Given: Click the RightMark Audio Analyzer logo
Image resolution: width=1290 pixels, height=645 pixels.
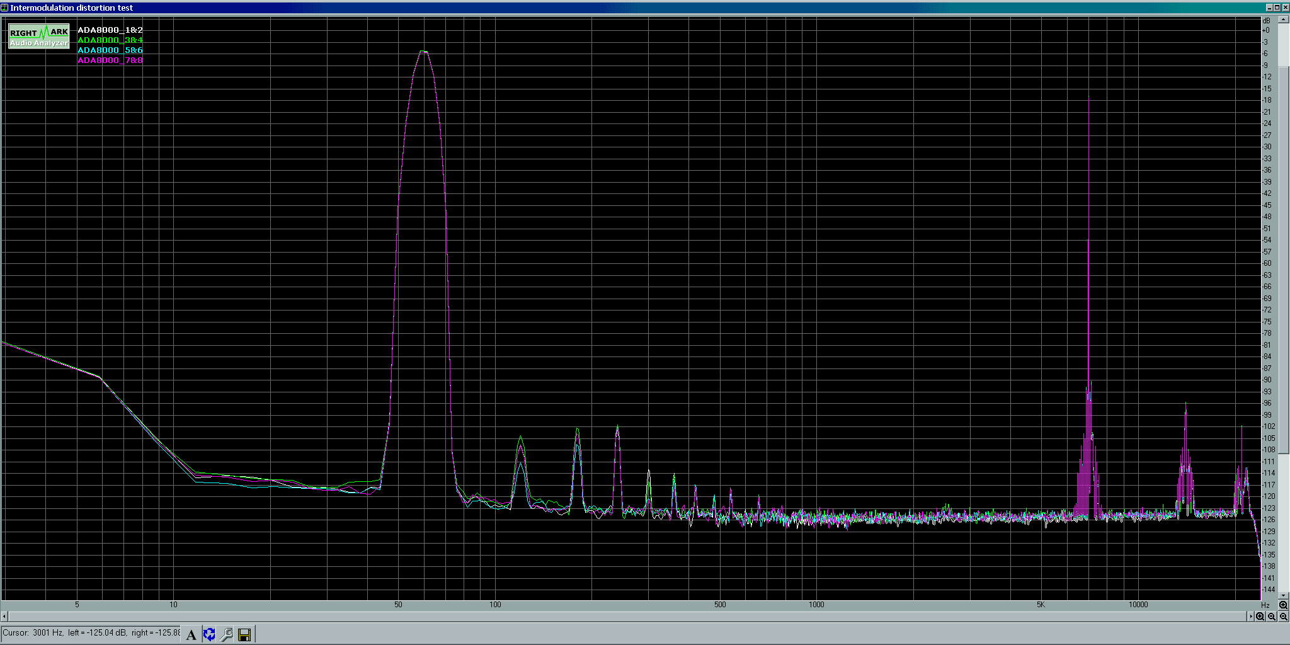Looking at the screenshot, I should click(x=39, y=36).
